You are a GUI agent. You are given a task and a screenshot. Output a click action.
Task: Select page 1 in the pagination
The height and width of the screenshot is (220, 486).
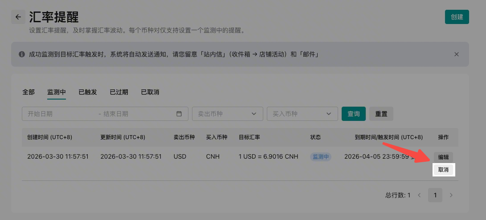435,195
